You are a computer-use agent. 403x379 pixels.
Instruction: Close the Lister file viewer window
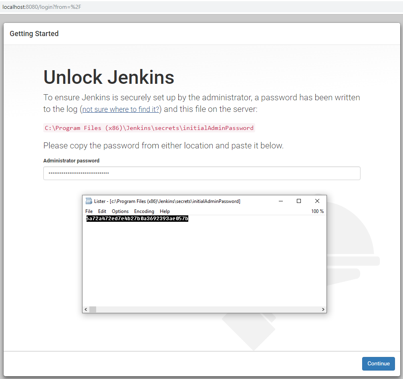[x=317, y=201]
